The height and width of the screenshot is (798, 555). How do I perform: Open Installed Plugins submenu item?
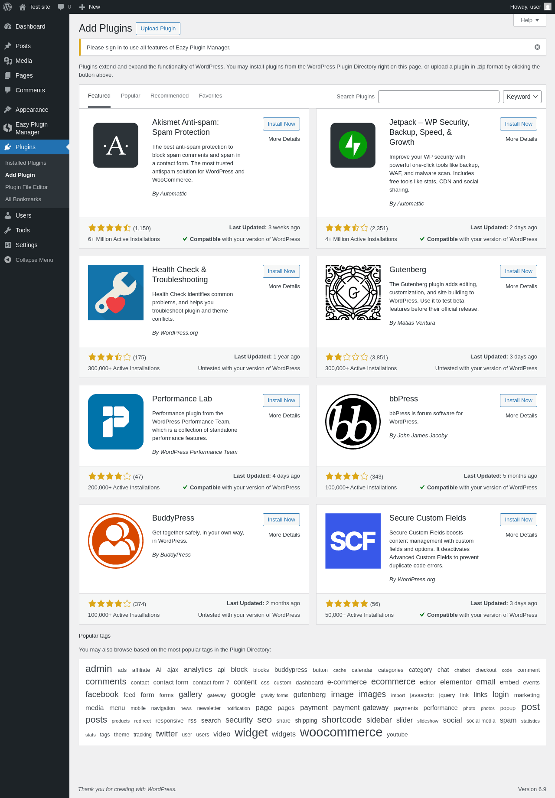coord(26,163)
